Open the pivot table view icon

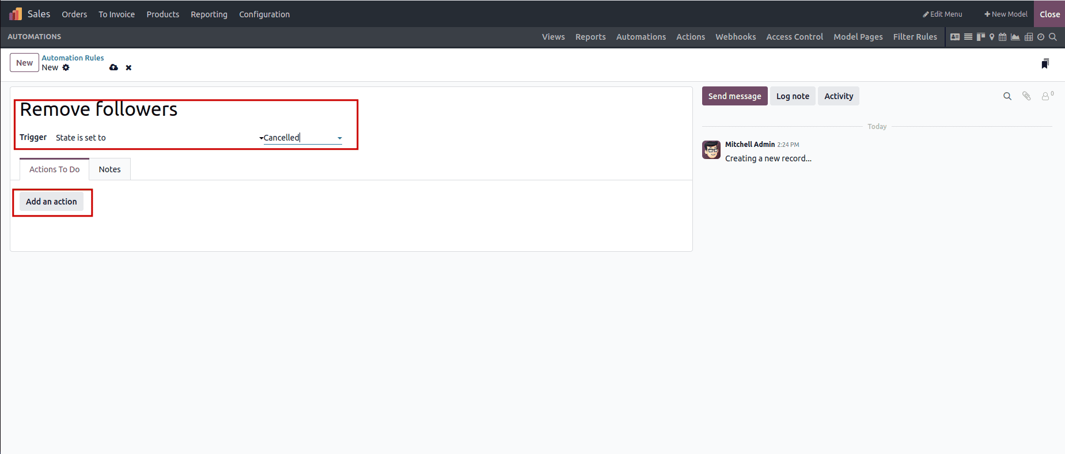click(x=1029, y=37)
